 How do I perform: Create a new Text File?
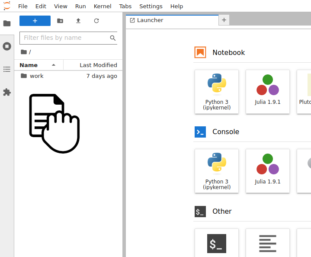coord(268,243)
